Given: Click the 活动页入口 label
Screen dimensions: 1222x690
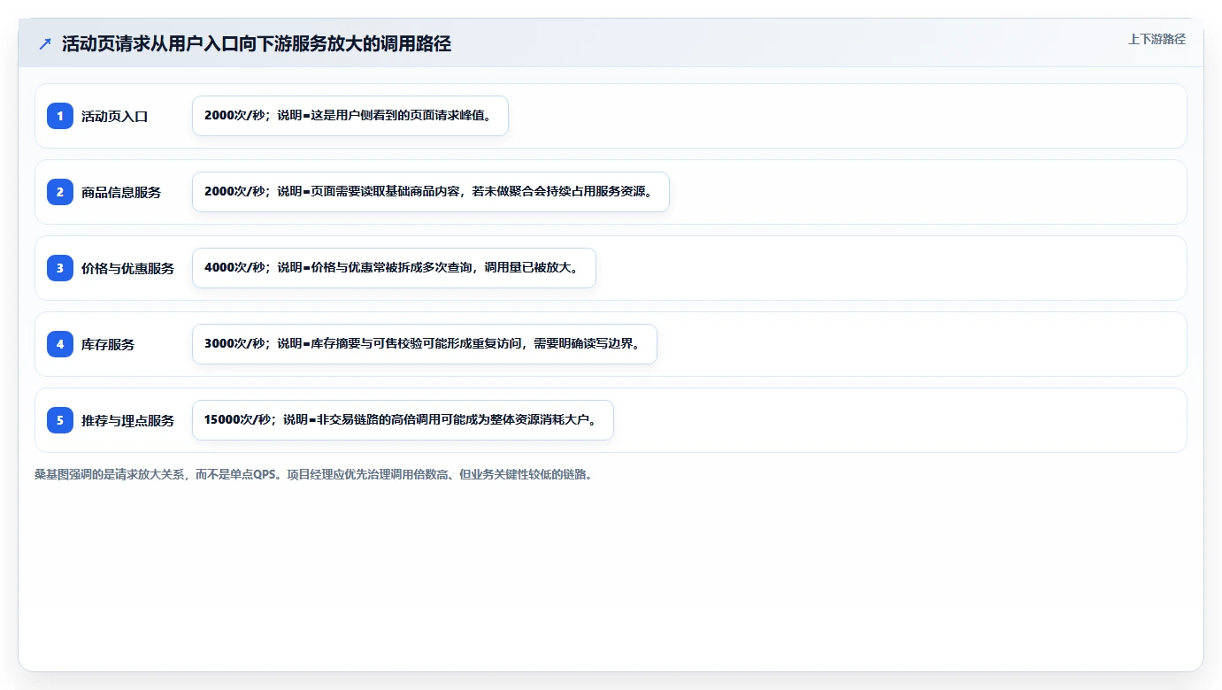Looking at the screenshot, I should (x=115, y=116).
